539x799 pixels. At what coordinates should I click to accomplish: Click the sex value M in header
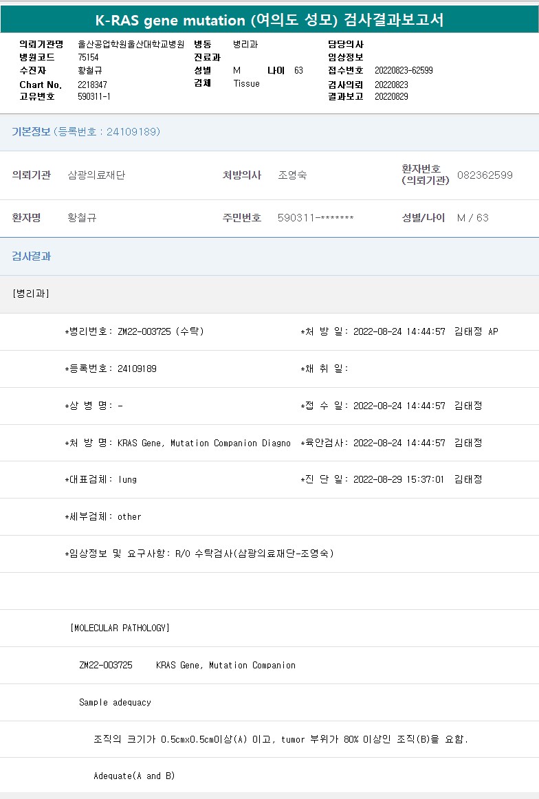(237, 70)
